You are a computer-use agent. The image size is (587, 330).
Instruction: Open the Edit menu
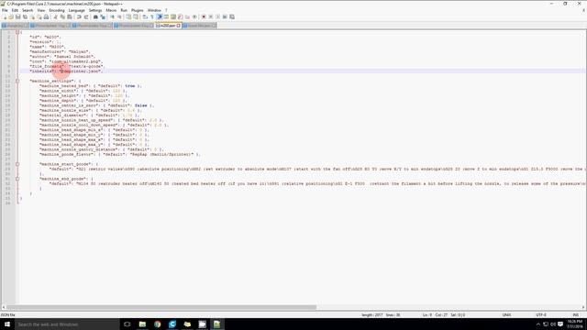(x=15, y=10)
